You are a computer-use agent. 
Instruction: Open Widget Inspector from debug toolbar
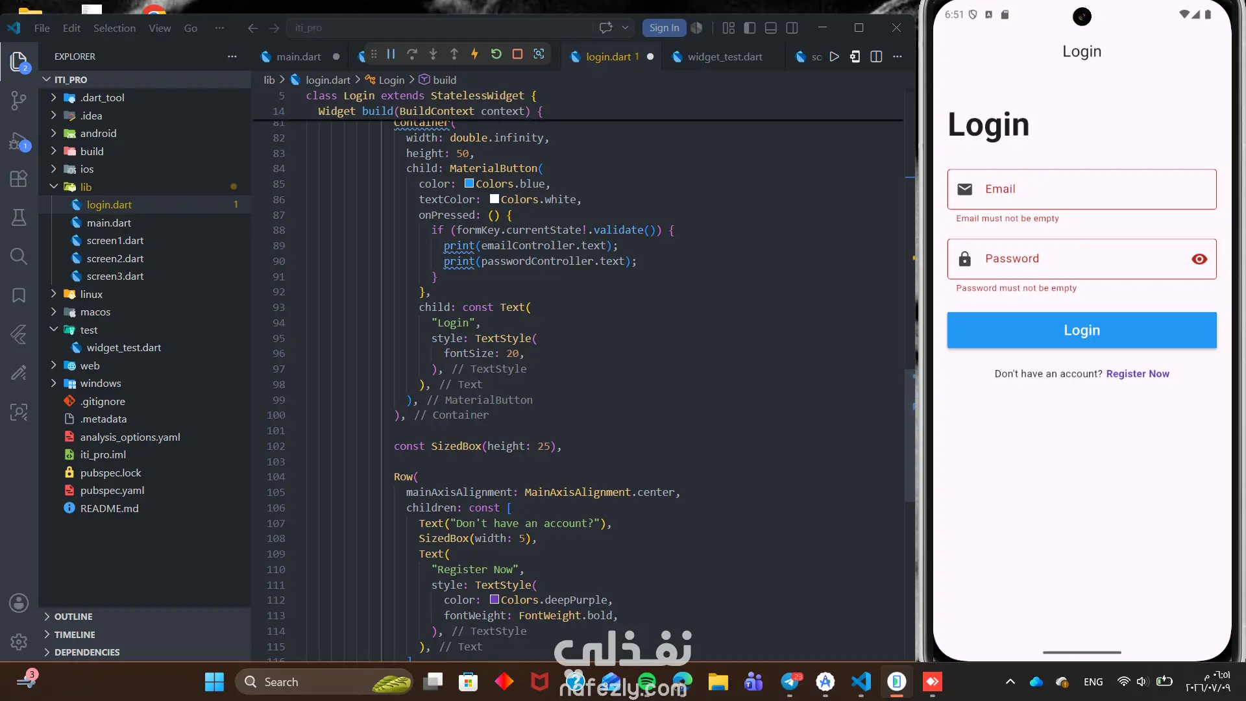[539, 55]
